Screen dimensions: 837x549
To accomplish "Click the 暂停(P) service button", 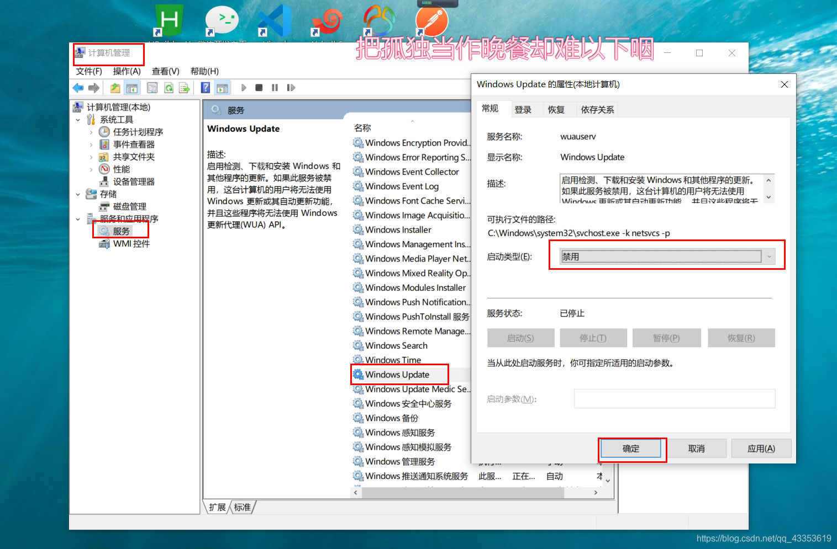I will click(x=666, y=338).
